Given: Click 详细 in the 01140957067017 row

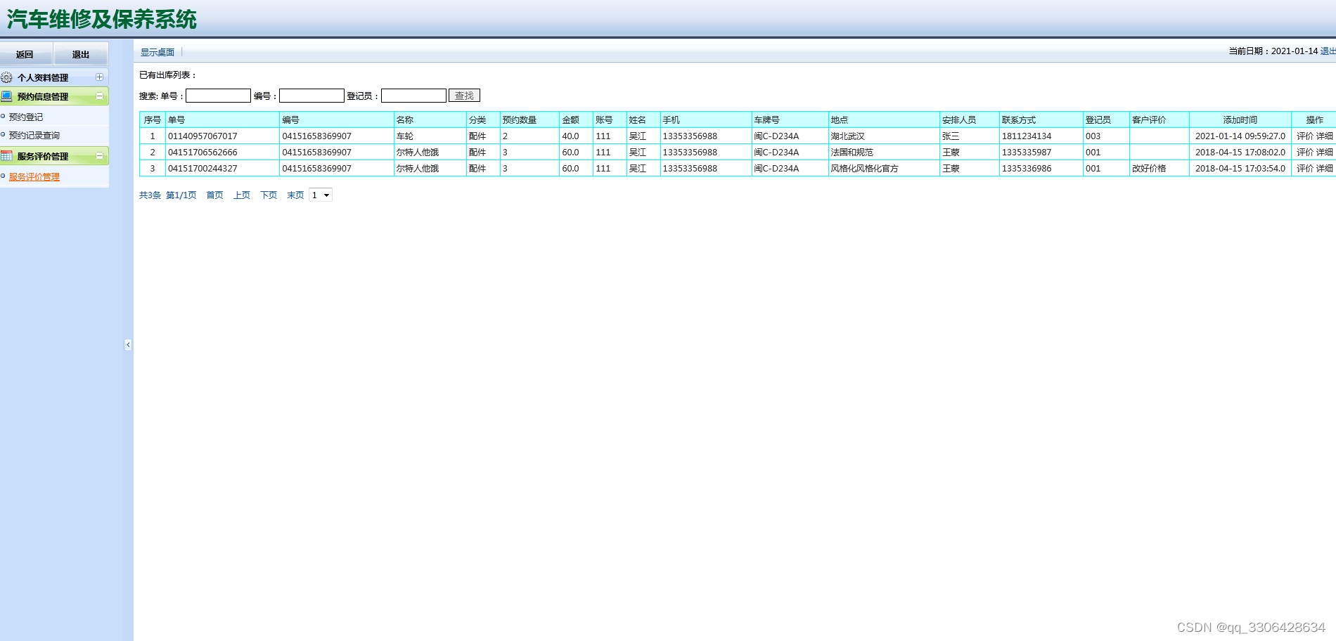Looking at the screenshot, I should pos(1325,136).
